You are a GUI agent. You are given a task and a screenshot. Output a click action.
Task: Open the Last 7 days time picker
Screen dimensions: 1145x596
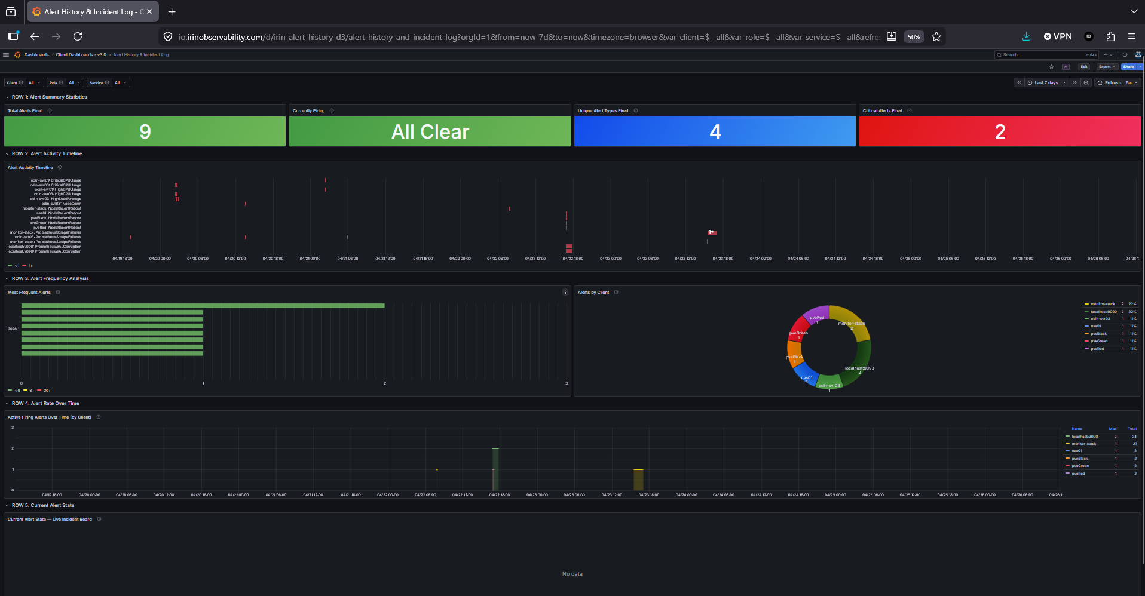[1046, 82]
